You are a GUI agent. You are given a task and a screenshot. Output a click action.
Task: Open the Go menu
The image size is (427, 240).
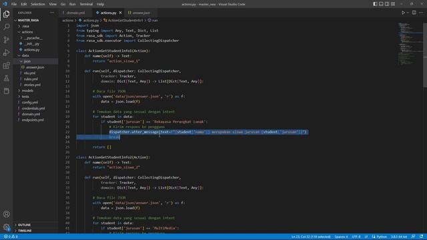tap(63, 4)
